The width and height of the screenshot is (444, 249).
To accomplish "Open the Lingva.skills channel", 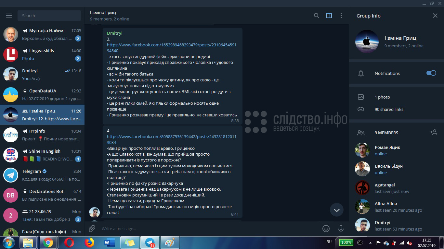I will 42,54.
